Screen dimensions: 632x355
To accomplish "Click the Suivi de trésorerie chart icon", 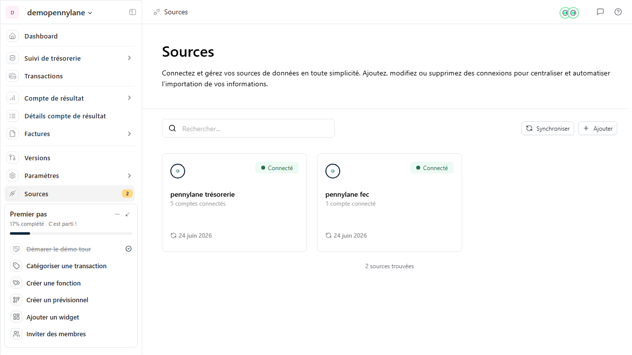I will (x=12, y=58).
